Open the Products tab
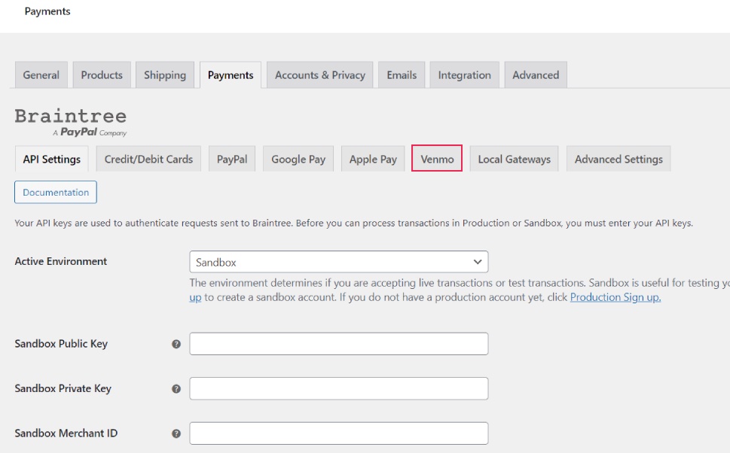 [102, 75]
